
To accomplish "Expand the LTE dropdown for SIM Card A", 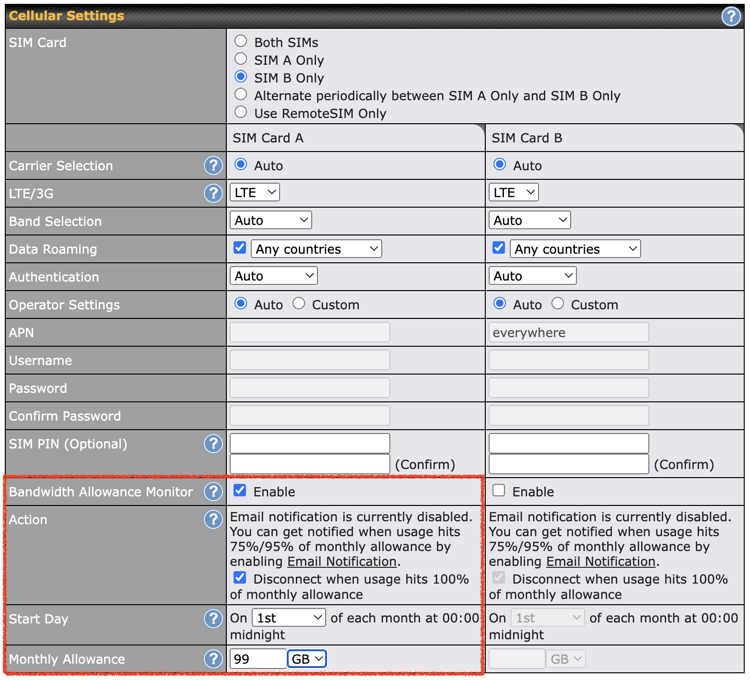I will 255,192.
